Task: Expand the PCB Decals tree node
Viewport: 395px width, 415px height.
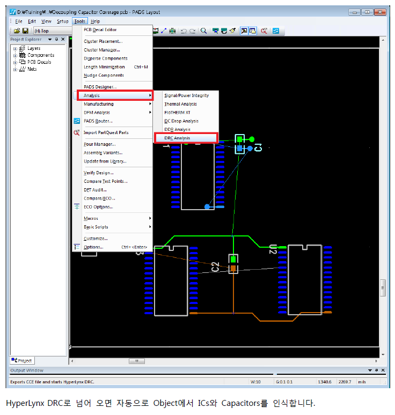Action: pos(15,62)
